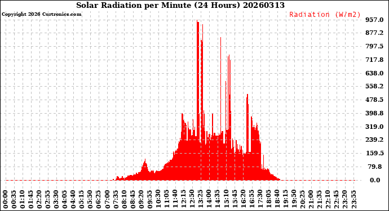
Task: Click the red 'Radiation (W/m2)' legend label
Action: [x=325, y=15]
